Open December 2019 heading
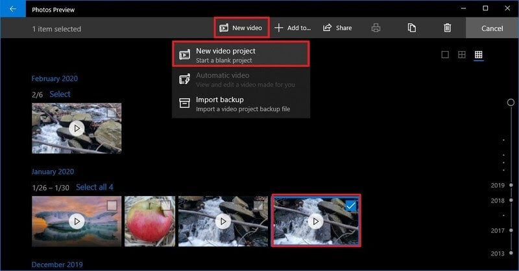519x271 pixels. click(x=57, y=265)
